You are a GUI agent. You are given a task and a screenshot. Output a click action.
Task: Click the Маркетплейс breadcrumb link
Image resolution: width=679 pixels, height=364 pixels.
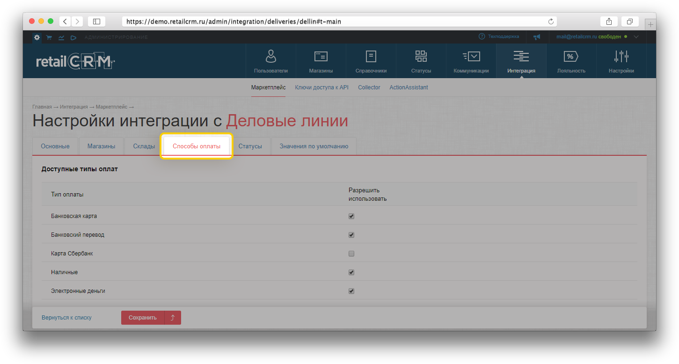tap(112, 107)
